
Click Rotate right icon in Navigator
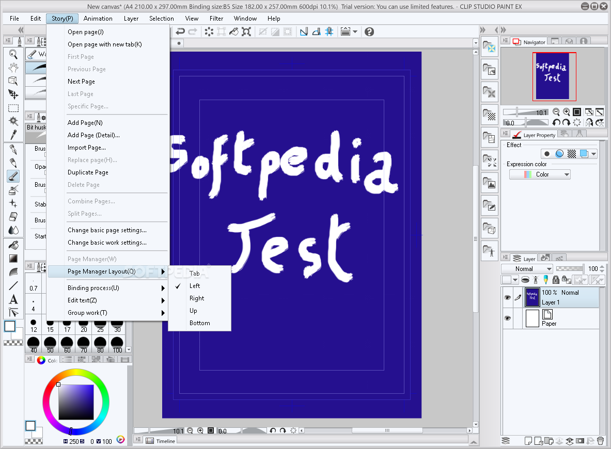click(x=566, y=123)
